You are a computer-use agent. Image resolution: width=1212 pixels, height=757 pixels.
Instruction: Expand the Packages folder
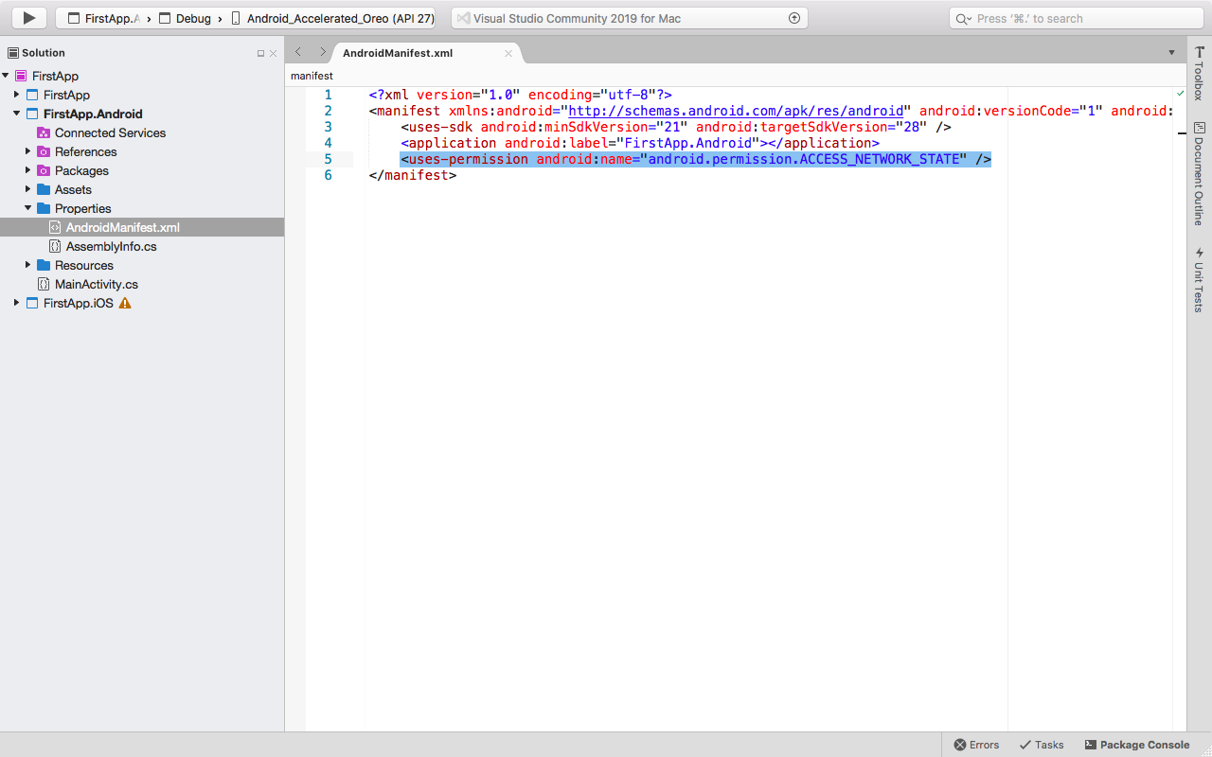[x=28, y=170]
